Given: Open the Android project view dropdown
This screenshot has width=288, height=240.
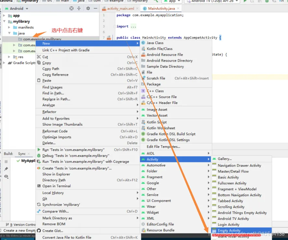Looking at the screenshot, I should [x=17, y=8].
